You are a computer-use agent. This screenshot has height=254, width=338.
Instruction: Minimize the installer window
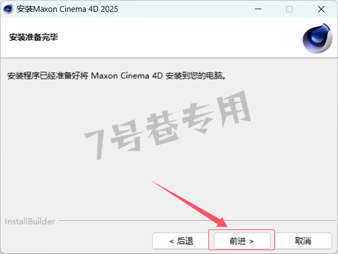[x=258, y=9]
